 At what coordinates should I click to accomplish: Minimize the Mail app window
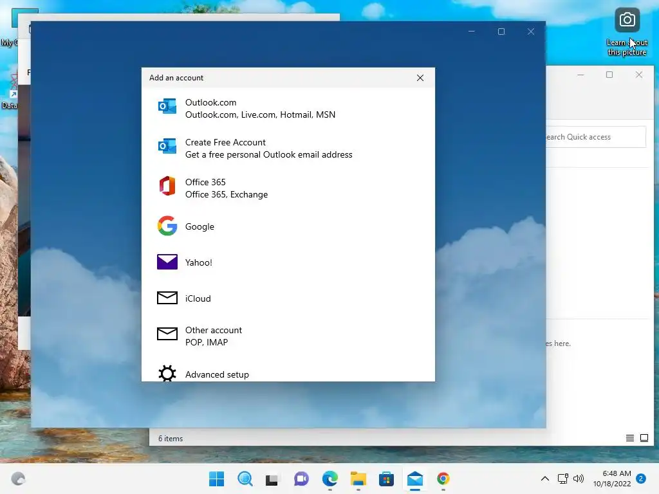coord(472,32)
